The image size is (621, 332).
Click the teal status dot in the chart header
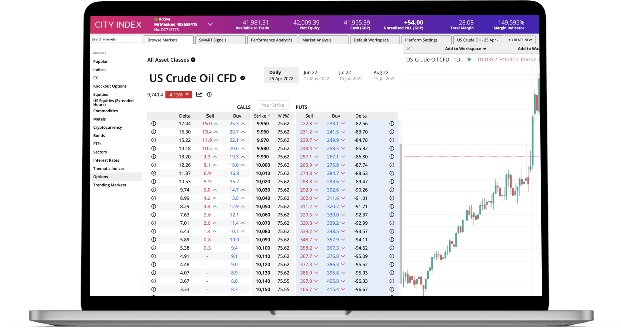pyautogui.click(x=469, y=59)
